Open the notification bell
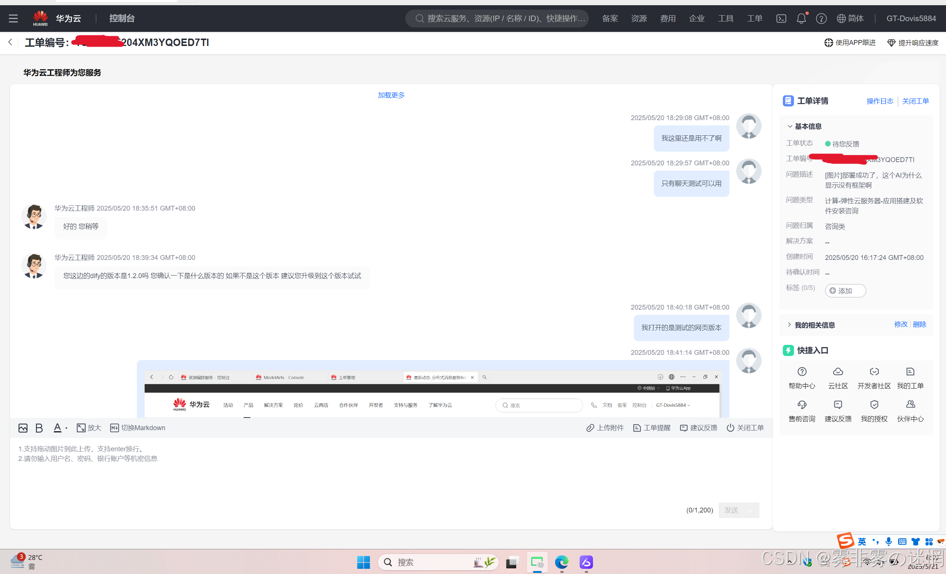This screenshot has width=946, height=574. click(801, 19)
